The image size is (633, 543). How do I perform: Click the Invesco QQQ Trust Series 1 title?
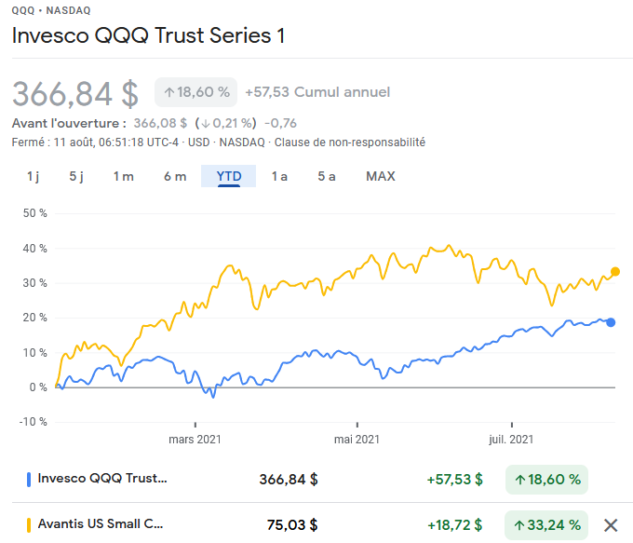pyautogui.click(x=148, y=36)
